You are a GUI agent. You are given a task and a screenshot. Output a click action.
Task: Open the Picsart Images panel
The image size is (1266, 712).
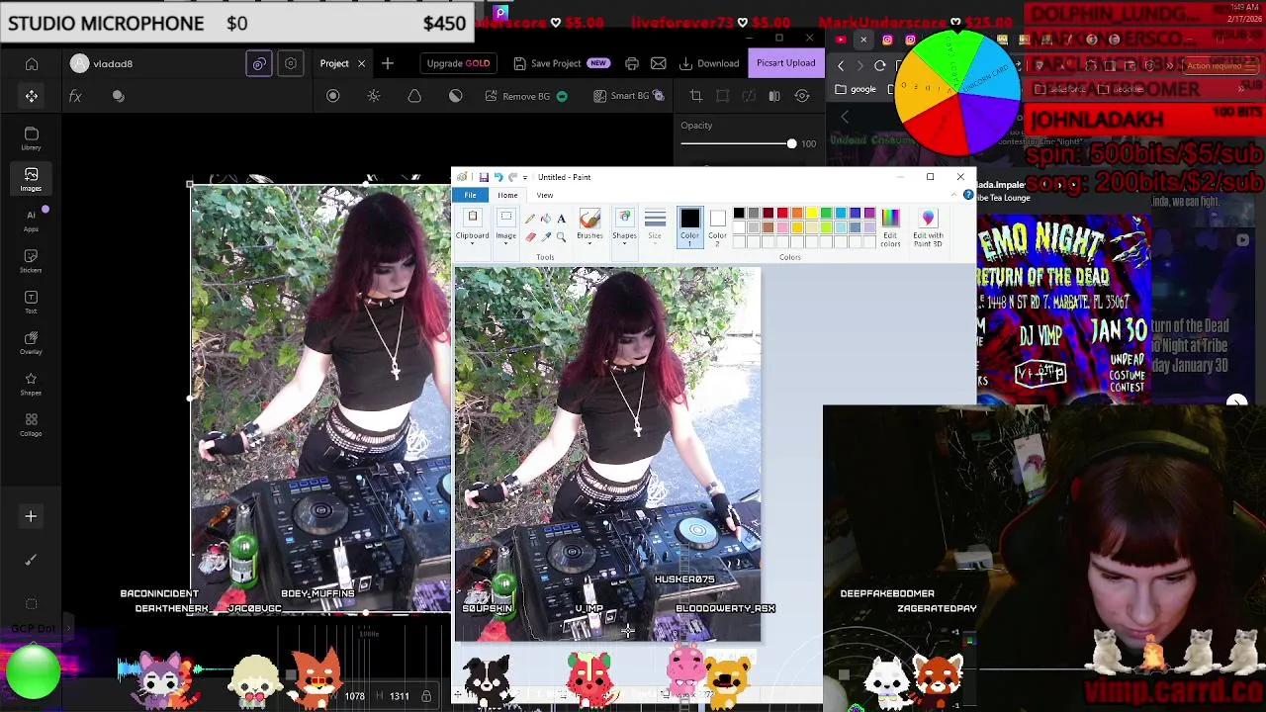point(31,179)
